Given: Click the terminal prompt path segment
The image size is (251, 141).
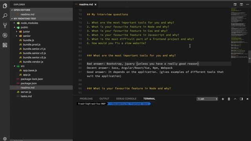Looking at the screenshot, I should pyautogui.click(x=129, y=104).
